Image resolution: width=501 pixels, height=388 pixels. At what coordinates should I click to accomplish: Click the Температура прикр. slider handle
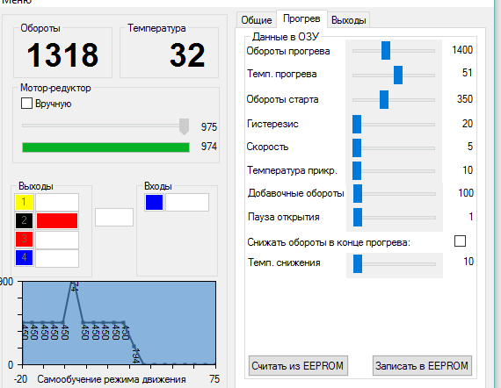[x=357, y=170]
